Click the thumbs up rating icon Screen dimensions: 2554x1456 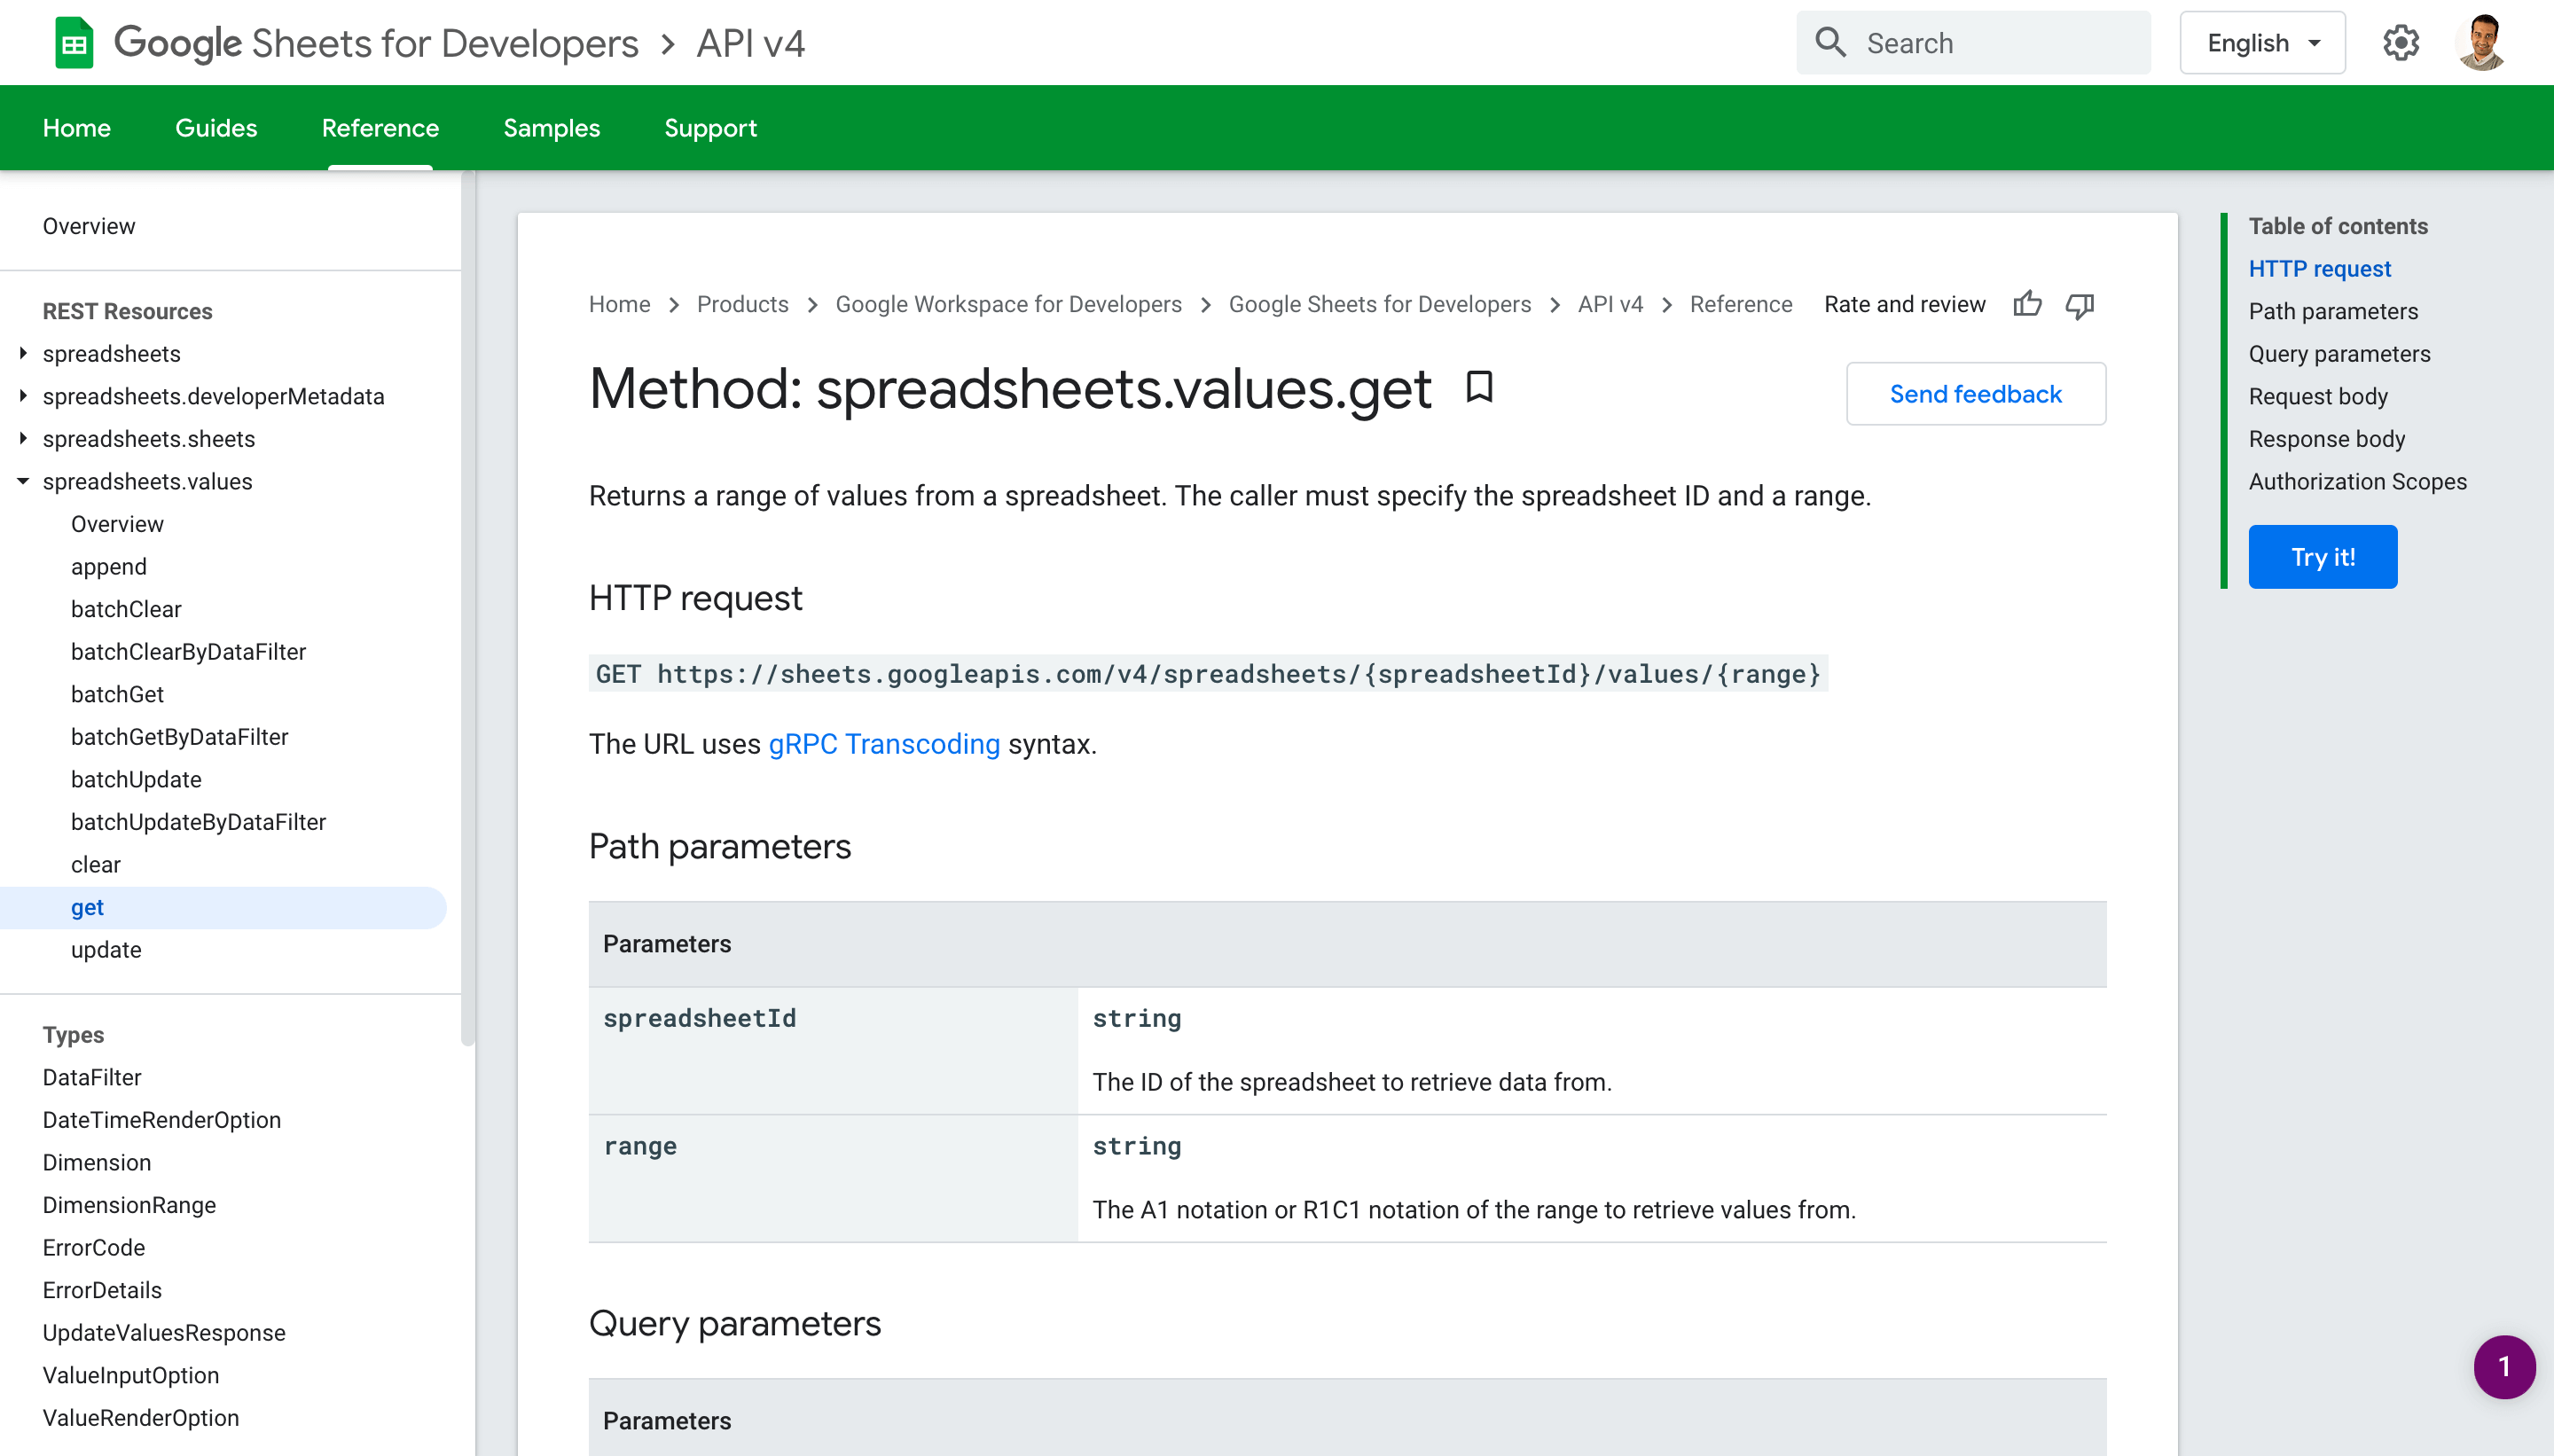coord(2027,304)
